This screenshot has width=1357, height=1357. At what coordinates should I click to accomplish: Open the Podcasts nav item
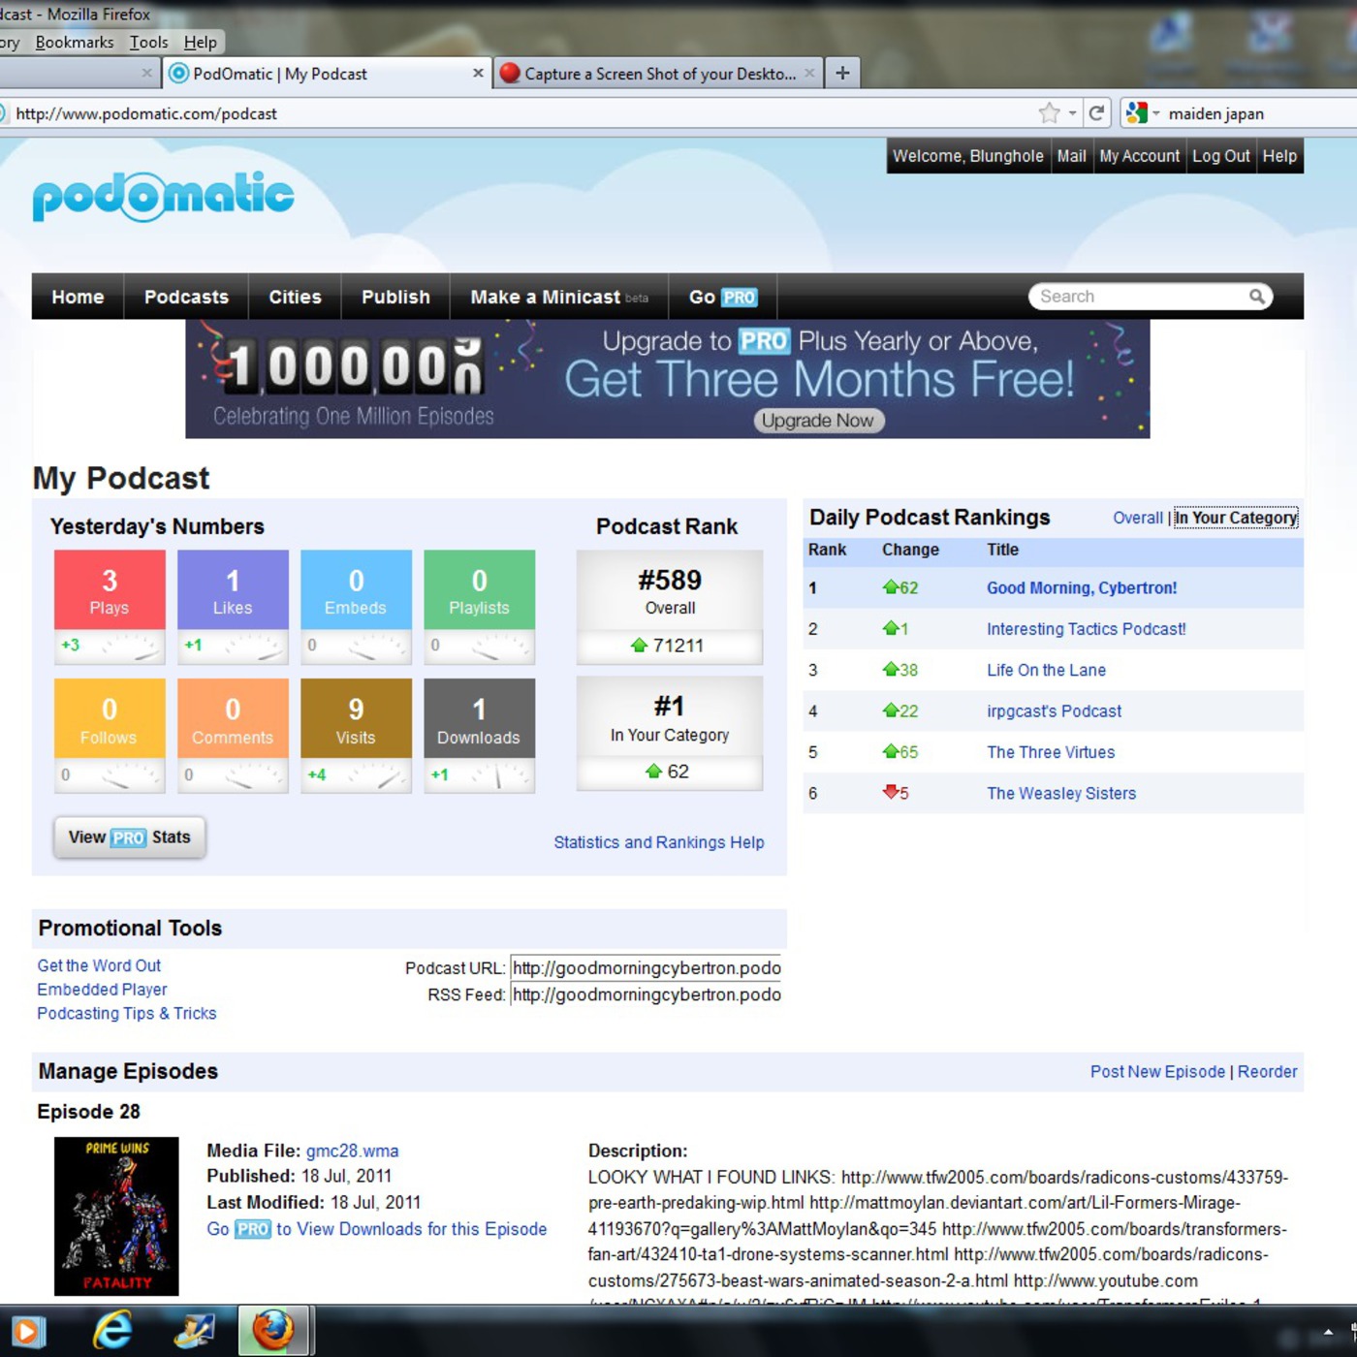pos(186,297)
